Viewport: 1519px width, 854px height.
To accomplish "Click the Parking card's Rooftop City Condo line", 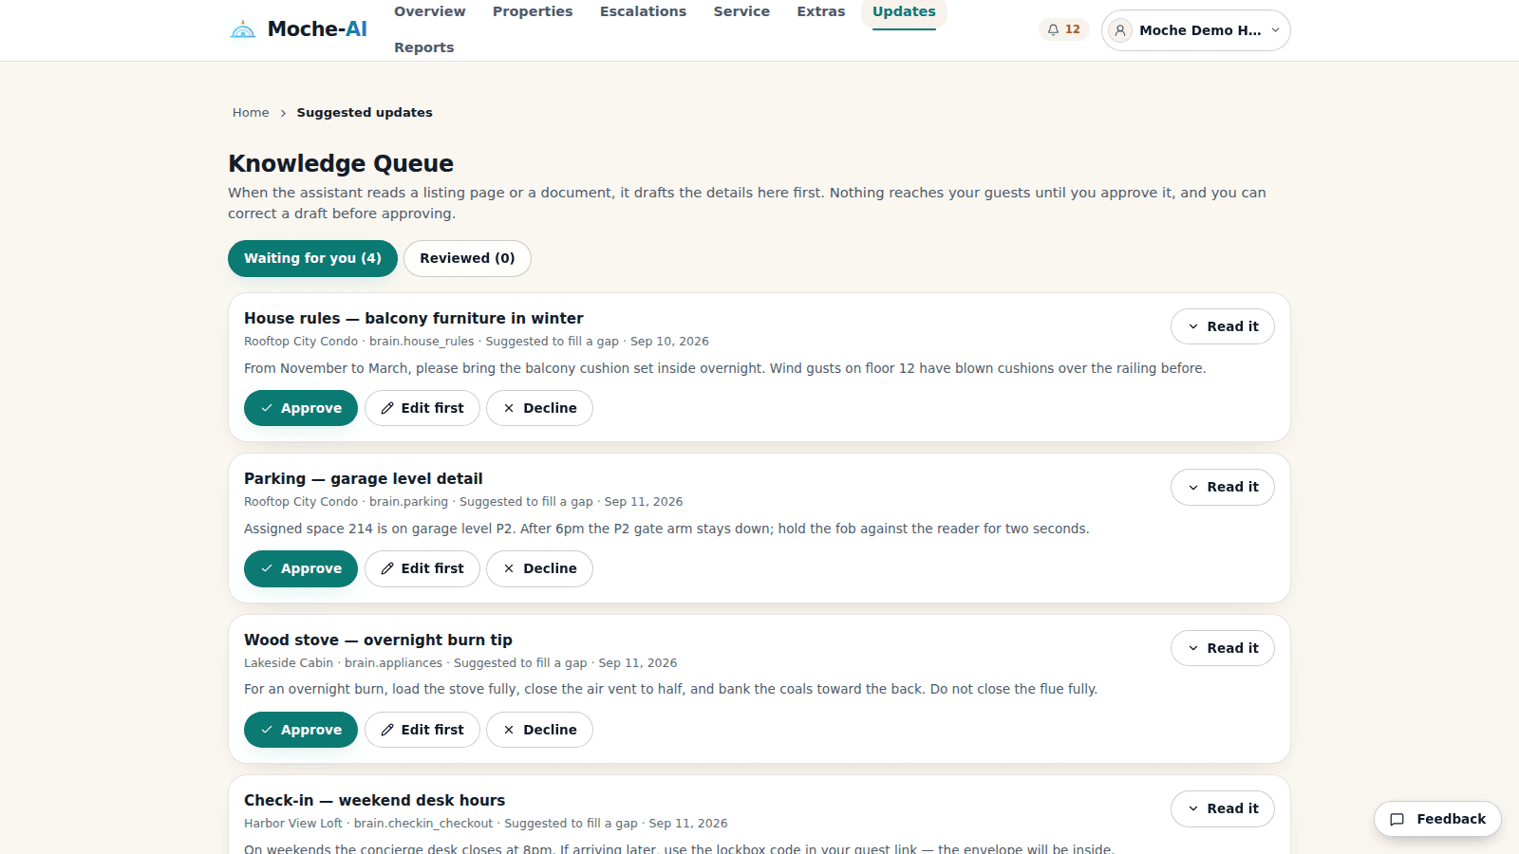I will coord(463,502).
